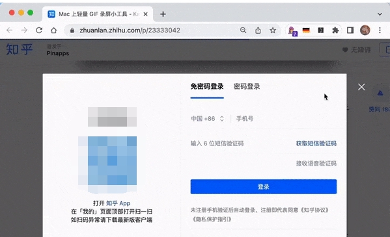The height and width of the screenshot is (237, 390).
Task: Open a new tab with the plus button
Action: (163, 14)
